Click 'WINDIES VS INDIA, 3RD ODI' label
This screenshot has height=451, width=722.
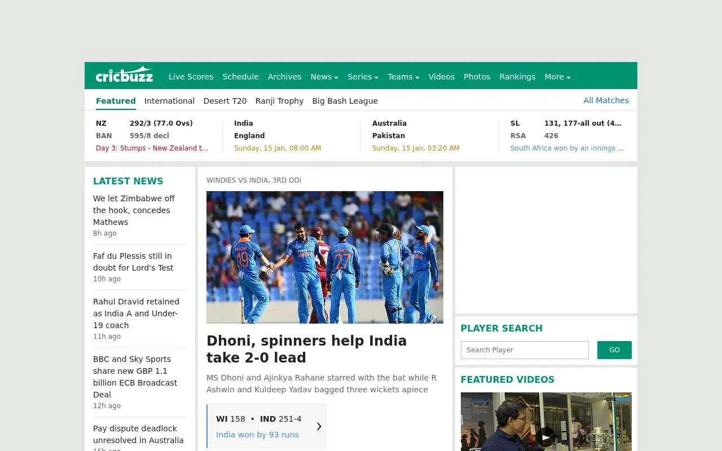coord(254,180)
